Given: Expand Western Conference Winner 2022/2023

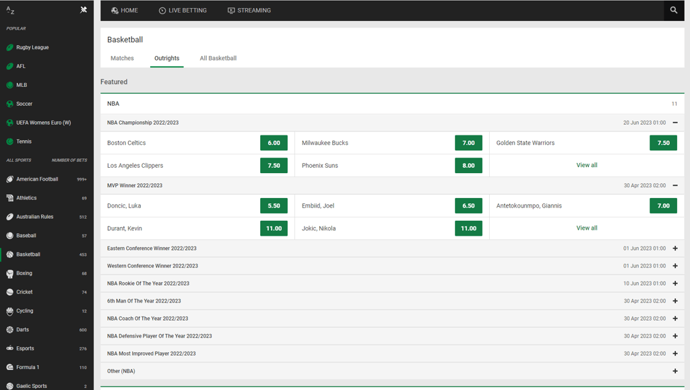Looking at the screenshot, I should pos(675,266).
